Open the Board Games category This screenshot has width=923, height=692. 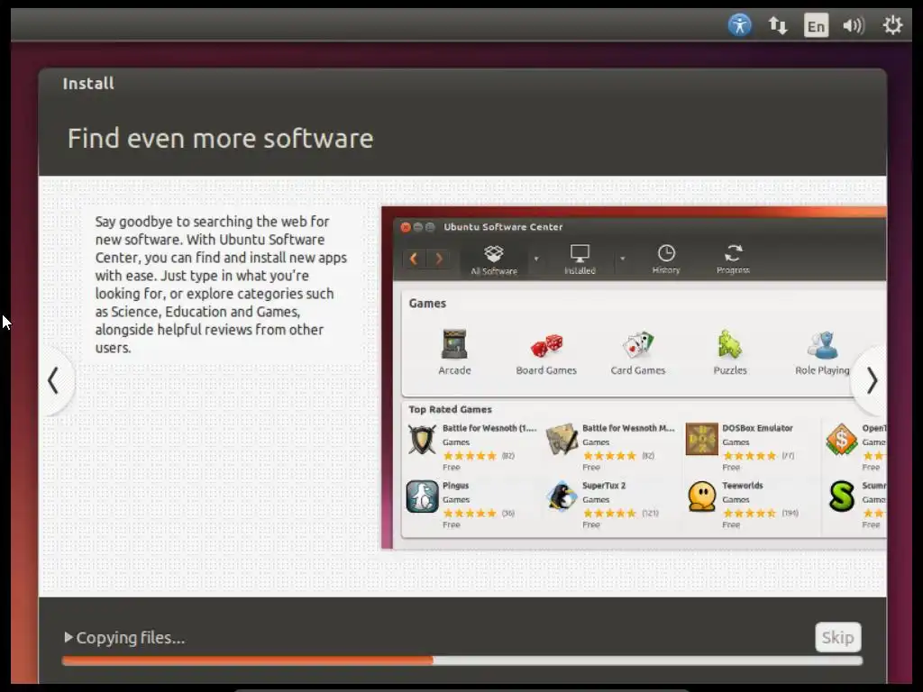tap(546, 351)
